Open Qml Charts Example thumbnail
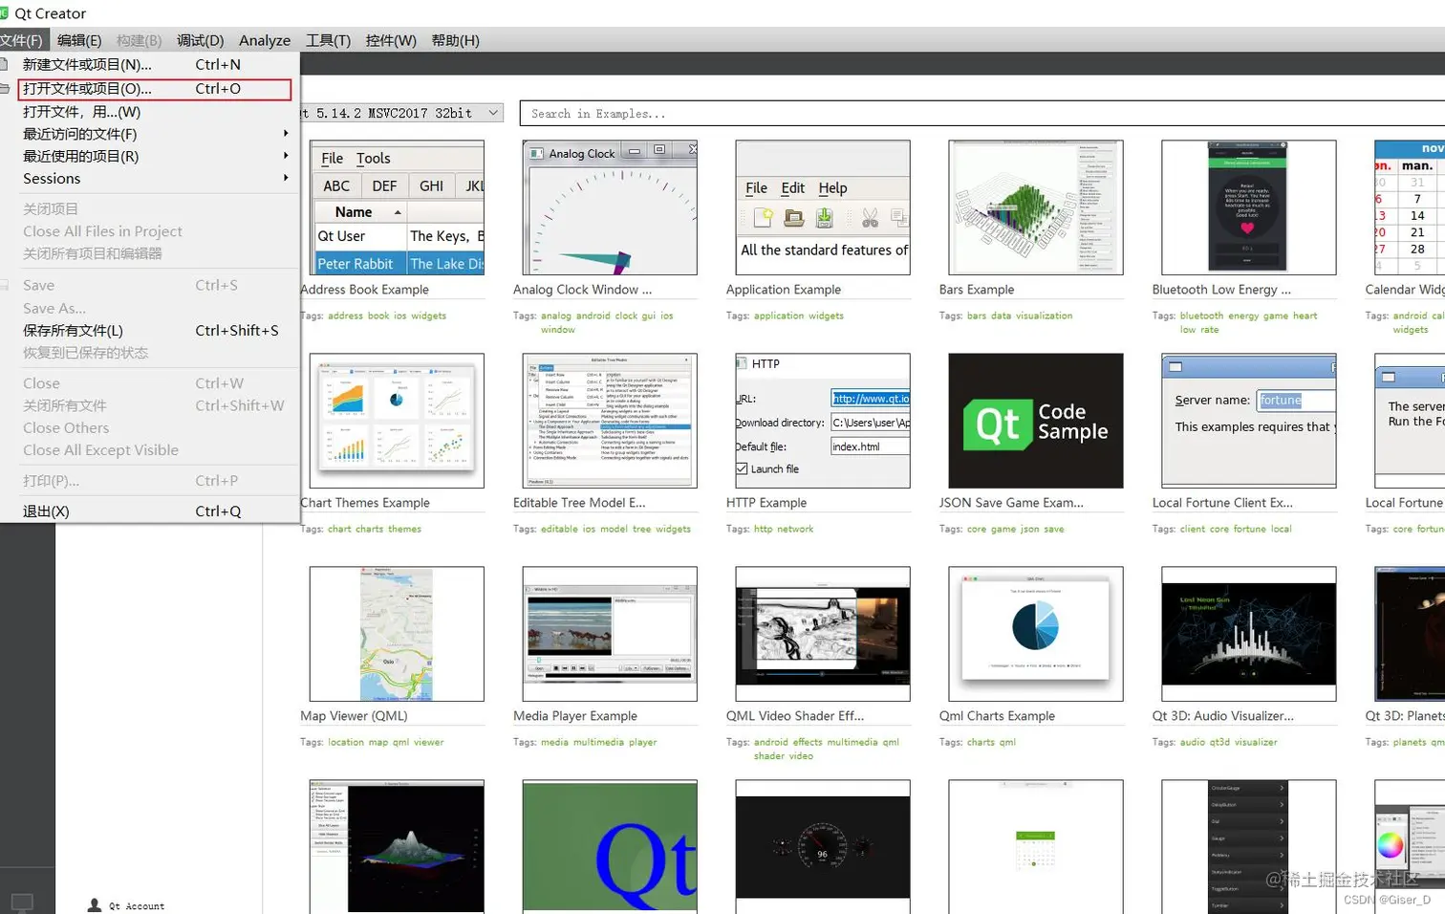This screenshot has width=1445, height=914. [1036, 634]
